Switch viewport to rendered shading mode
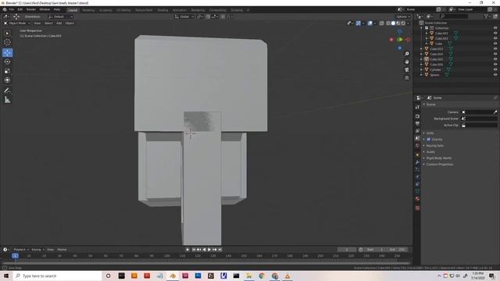The image size is (500, 281). click(x=403, y=23)
